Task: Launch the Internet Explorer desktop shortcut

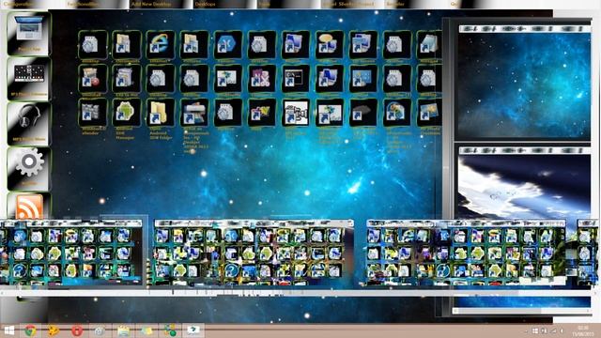Action: pos(160,45)
